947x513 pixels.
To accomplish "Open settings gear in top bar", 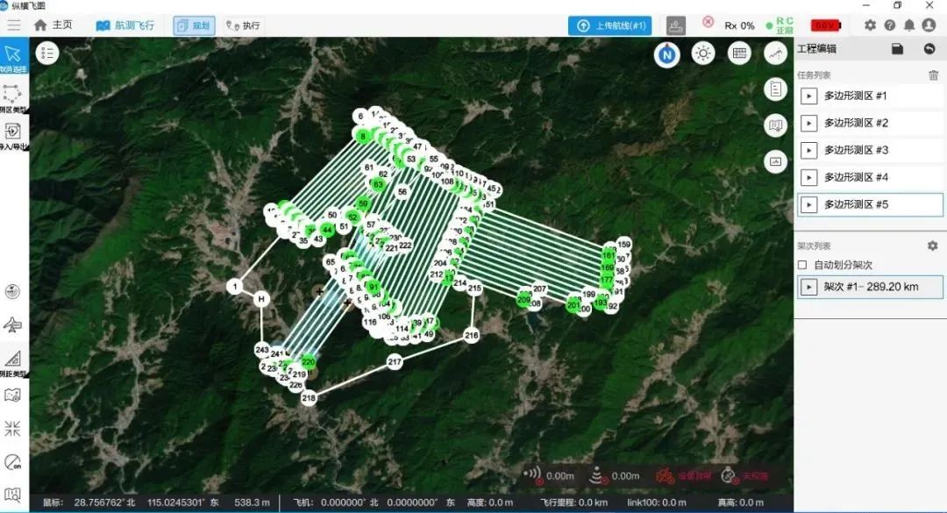I will coord(870,25).
